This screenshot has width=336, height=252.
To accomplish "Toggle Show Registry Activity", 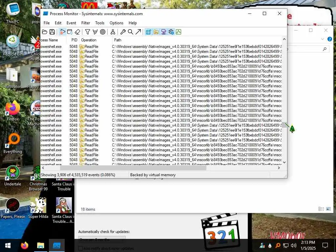I will tap(148, 32).
